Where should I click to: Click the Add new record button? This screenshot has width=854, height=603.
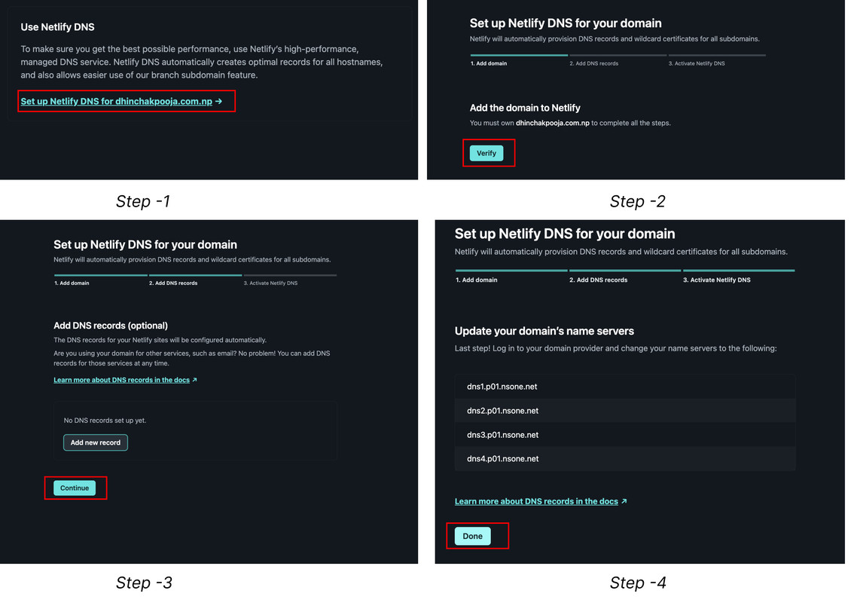point(96,442)
